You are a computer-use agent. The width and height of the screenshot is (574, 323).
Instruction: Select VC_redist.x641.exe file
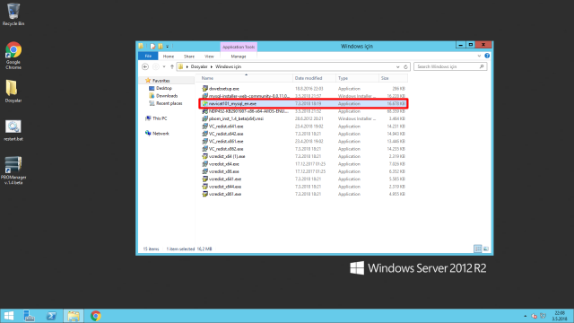point(303,127)
